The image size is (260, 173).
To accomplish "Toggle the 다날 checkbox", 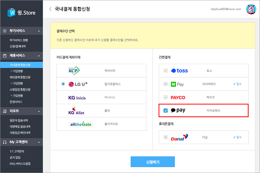I will 165,137.
